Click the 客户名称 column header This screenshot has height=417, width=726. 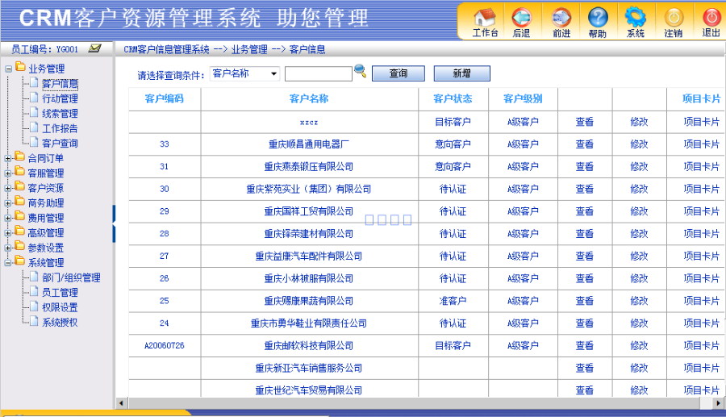click(x=309, y=98)
